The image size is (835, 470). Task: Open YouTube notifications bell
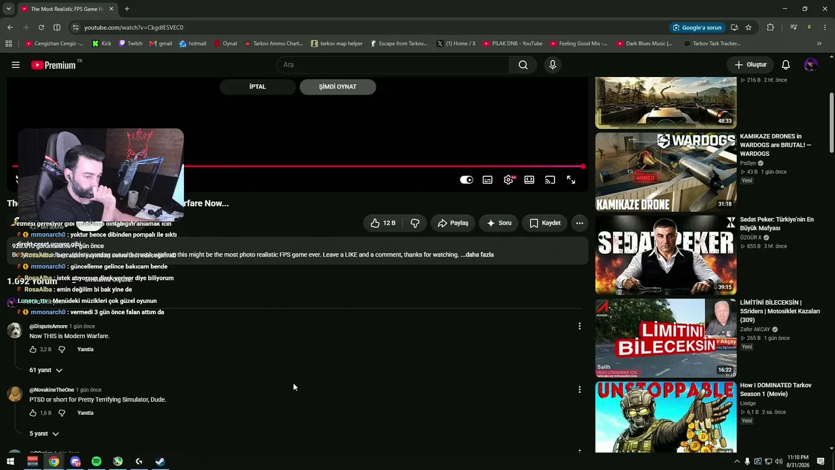pyautogui.click(x=786, y=65)
